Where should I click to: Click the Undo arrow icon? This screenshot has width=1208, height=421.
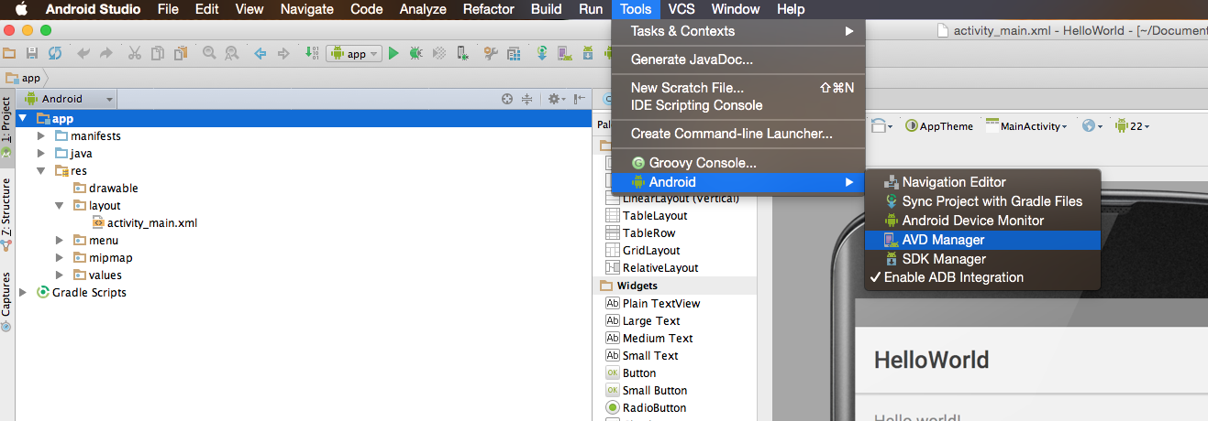pyautogui.click(x=83, y=54)
